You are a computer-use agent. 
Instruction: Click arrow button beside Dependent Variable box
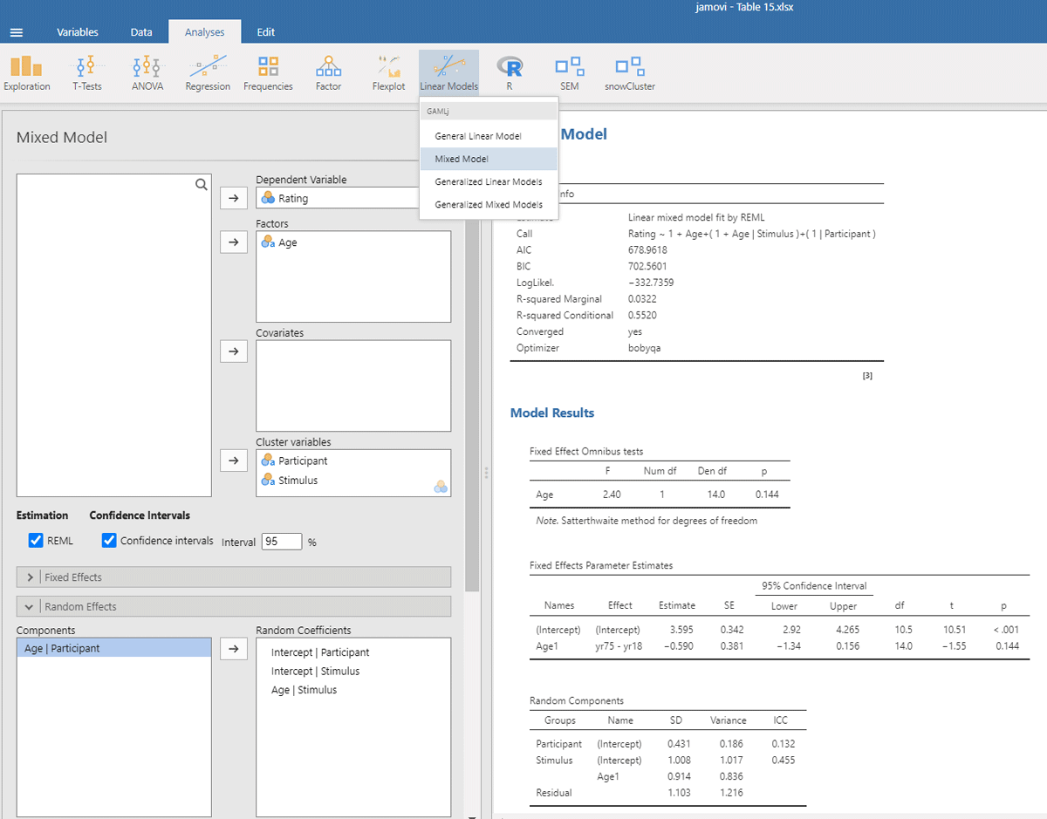pos(233,199)
